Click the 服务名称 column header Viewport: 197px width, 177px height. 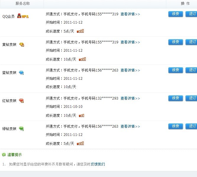(x=22, y=4)
